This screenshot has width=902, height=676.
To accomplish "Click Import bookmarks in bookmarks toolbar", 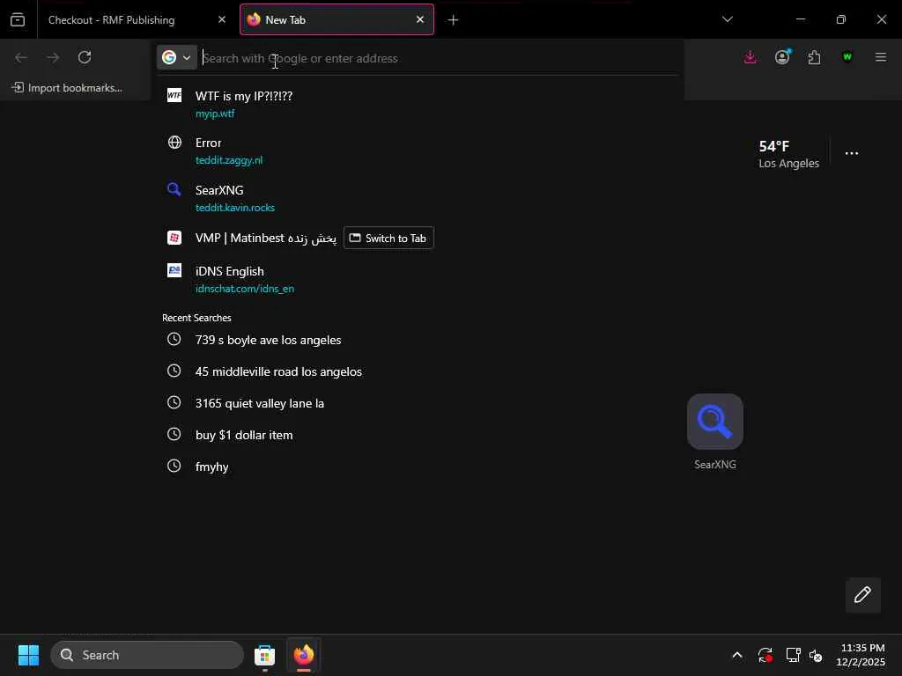I will [x=67, y=88].
